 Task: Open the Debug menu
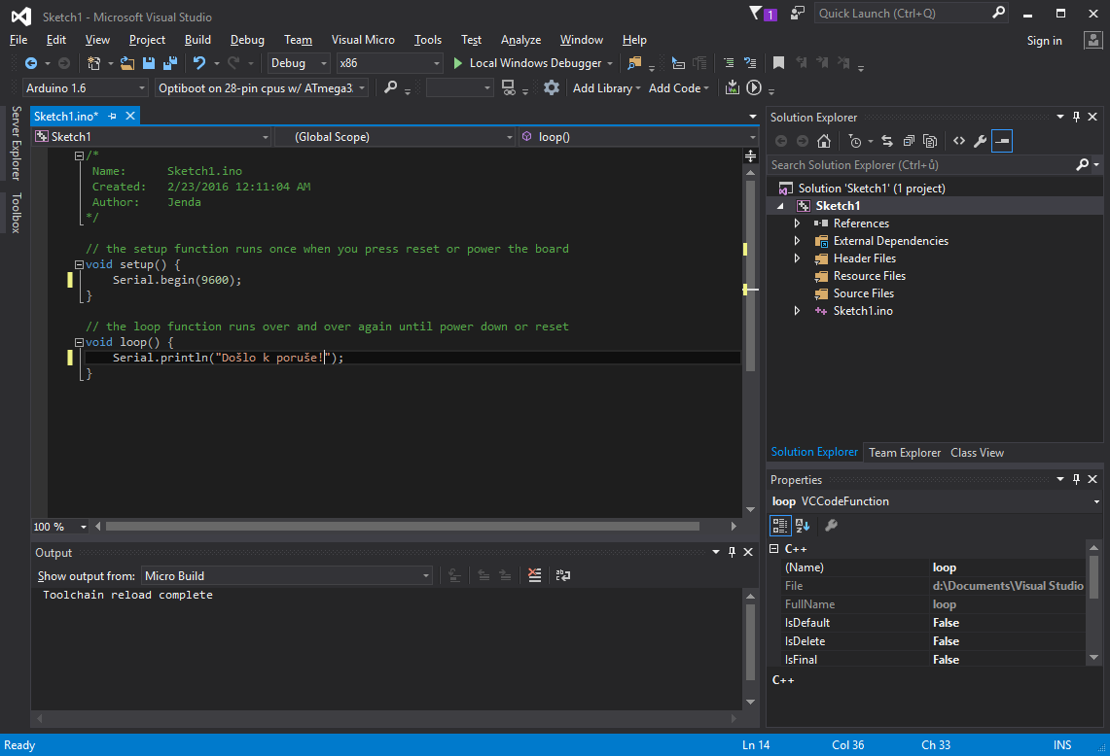(x=247, y=40)
